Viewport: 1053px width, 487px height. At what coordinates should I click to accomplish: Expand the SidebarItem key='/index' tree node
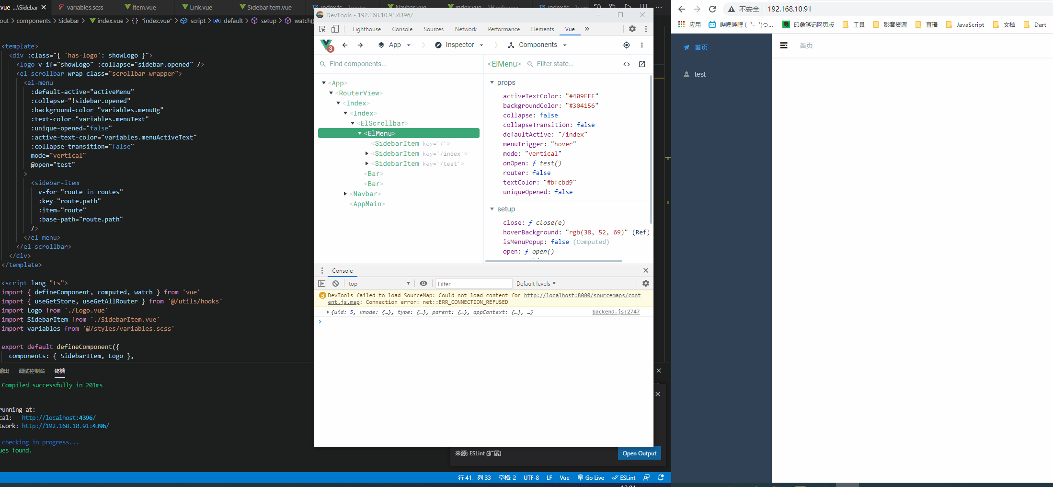pos(366,153)
